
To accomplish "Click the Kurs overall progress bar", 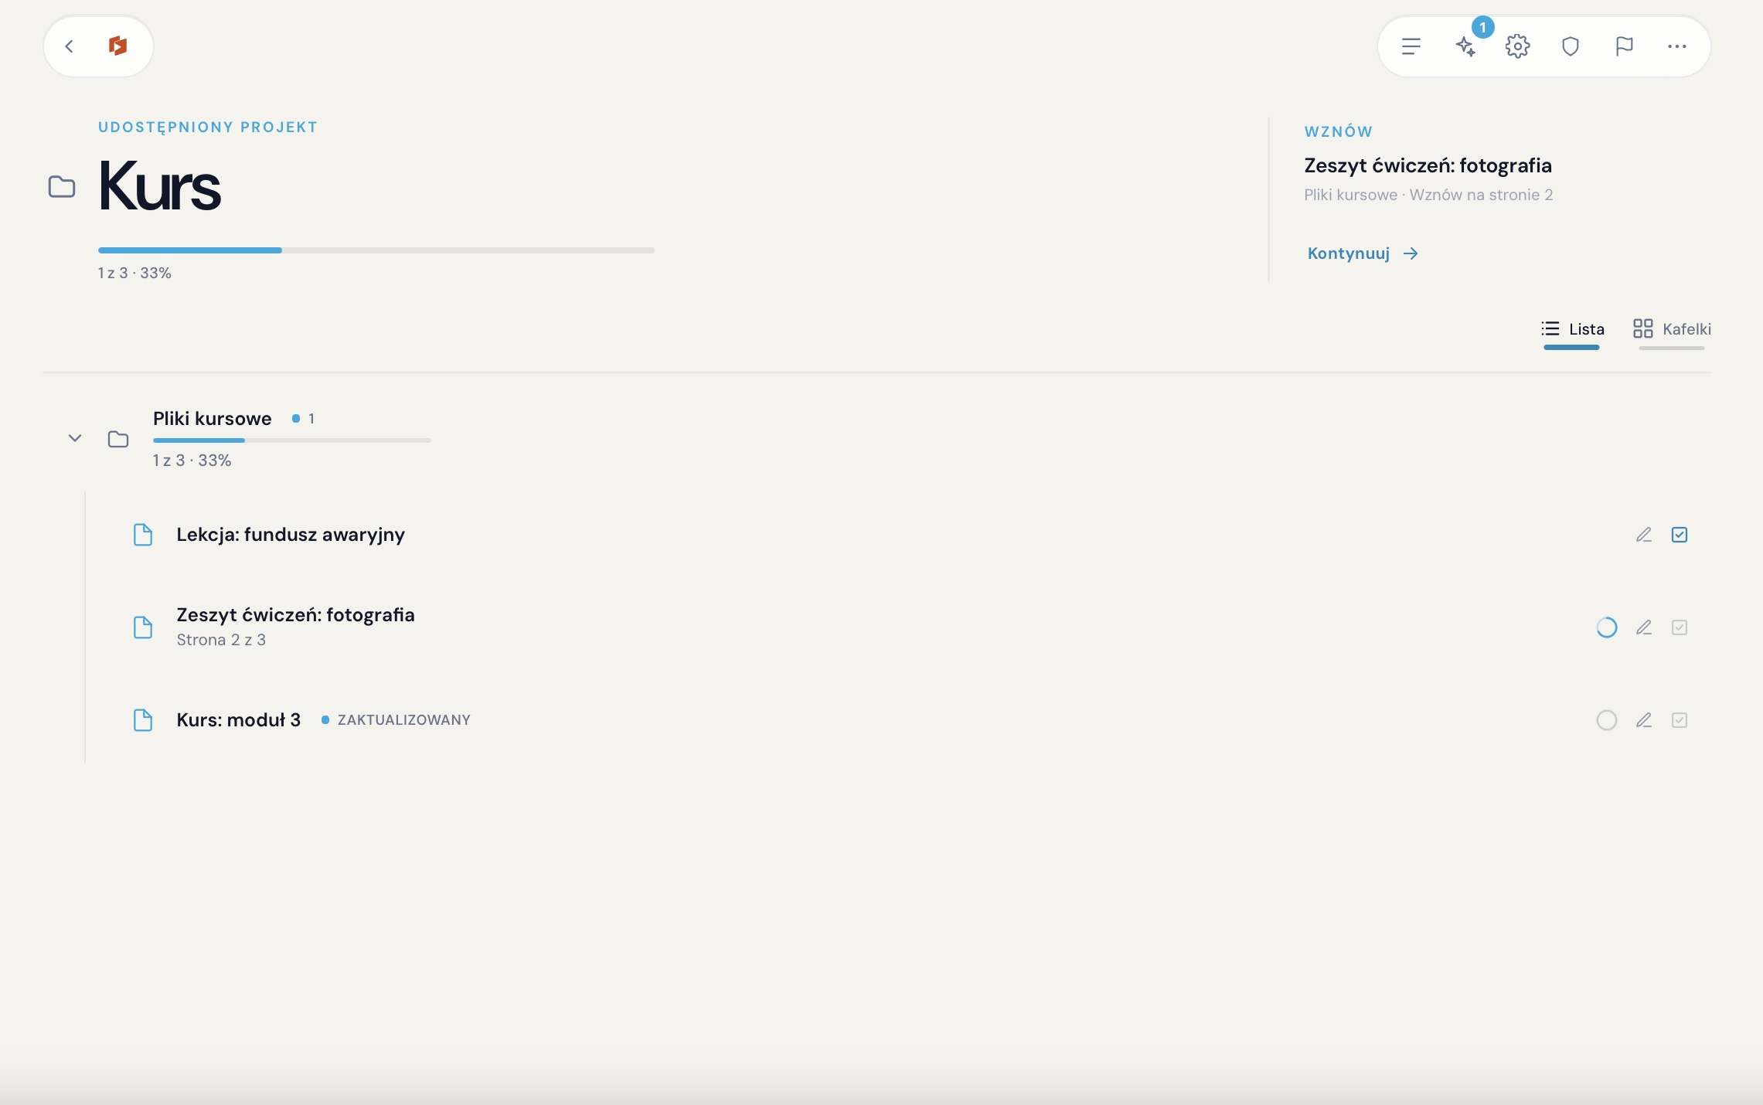I will click(x=376, y=250).
